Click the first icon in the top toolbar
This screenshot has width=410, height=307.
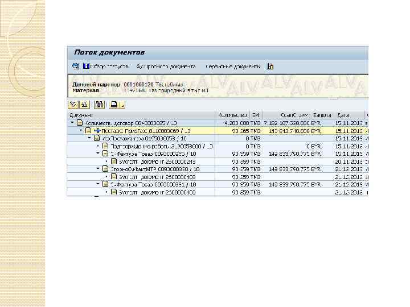76,66
